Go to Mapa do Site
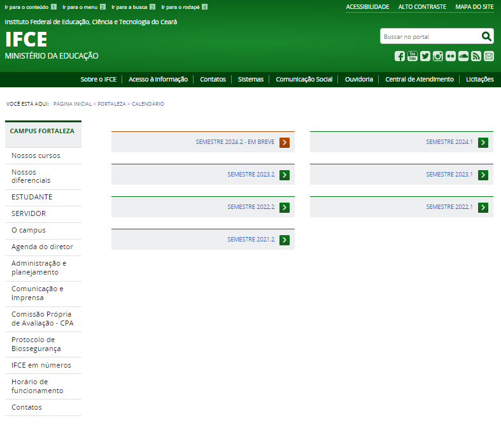 point(474,7)
